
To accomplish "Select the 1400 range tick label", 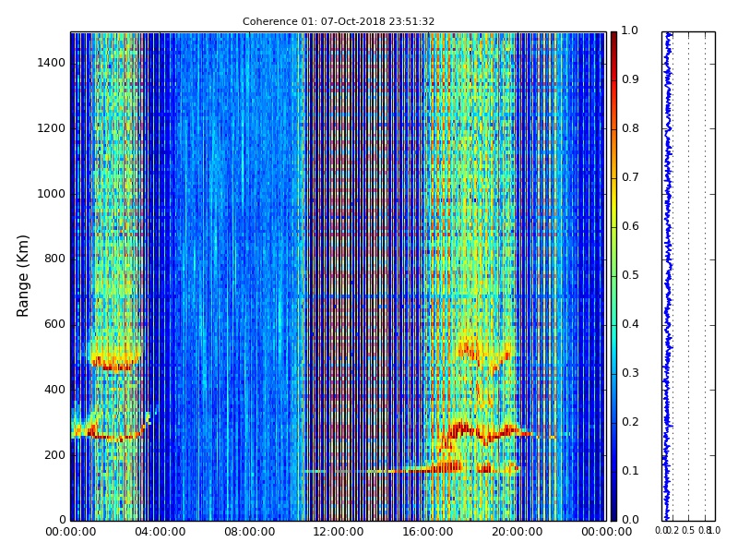I will tap(51, 63).
